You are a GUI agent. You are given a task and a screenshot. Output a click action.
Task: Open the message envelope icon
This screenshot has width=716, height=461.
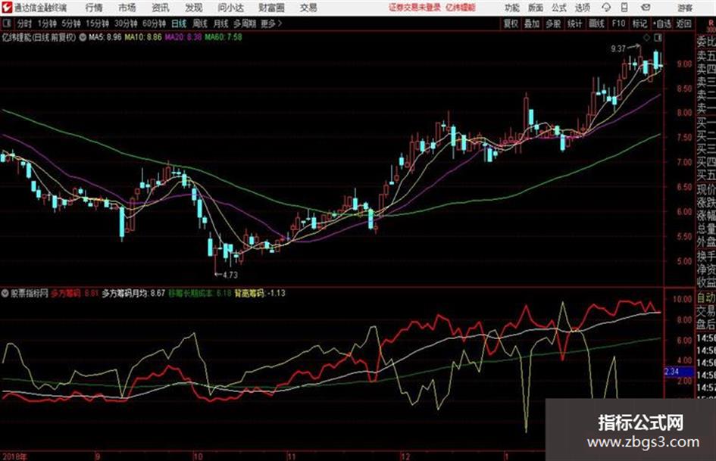pos(646,8)
